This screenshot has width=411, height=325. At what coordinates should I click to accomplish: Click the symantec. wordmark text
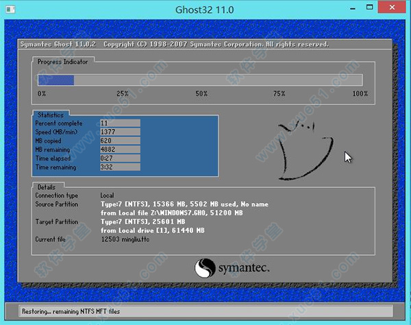[x=244, y=268]
